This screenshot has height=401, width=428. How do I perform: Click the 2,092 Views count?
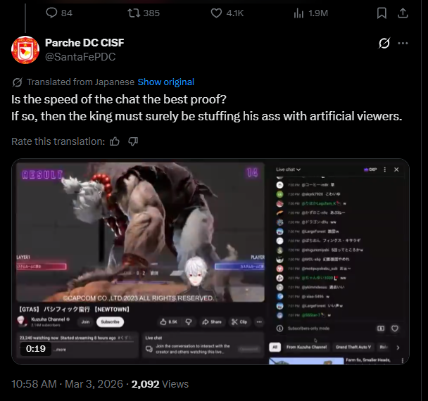tap(160, 384)
